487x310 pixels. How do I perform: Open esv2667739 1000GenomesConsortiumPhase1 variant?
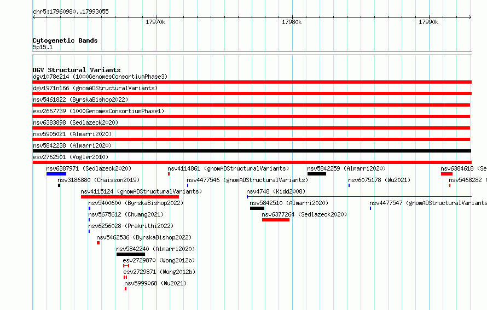click(98, 111)
